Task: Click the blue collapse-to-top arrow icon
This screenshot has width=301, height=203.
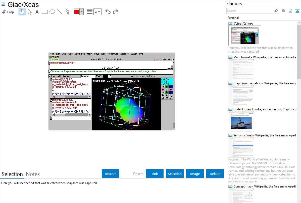Action: click(x=297, y=11)
